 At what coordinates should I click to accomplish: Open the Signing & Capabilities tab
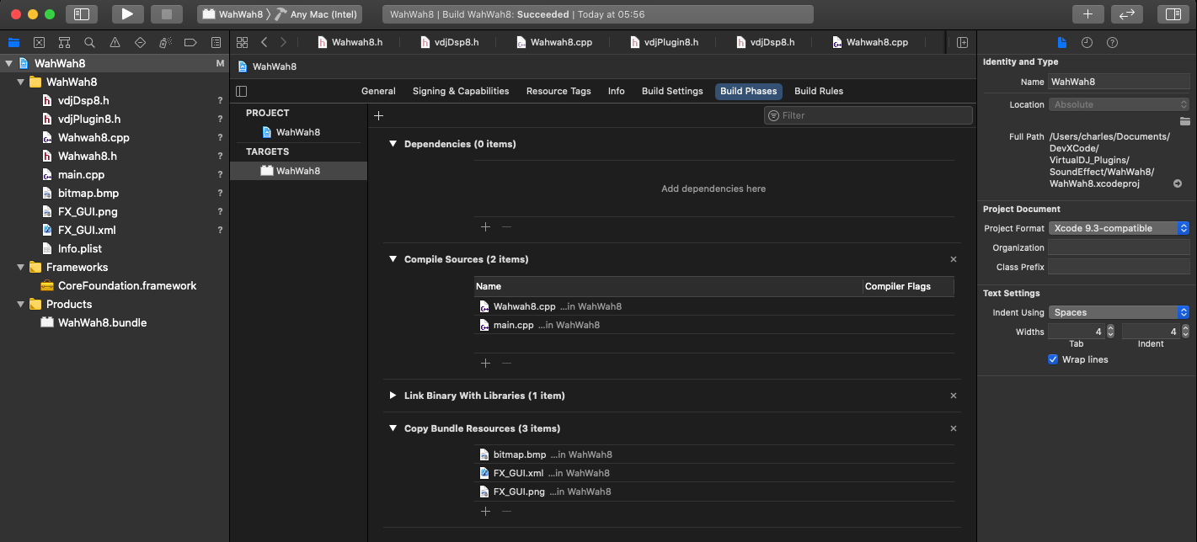click(x=461, y=91)
